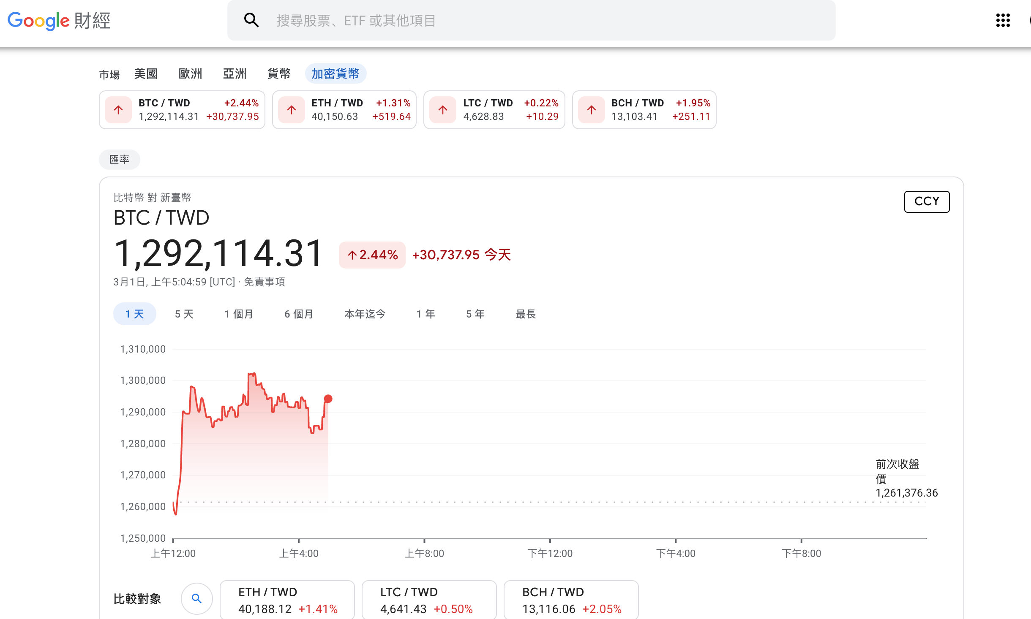
Task: Click the search icon beside 比較對象
Action: (197, 598)
